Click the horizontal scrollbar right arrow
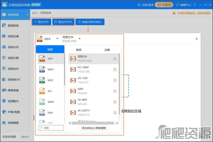The height and width of the screenshot is (142, 213). click(x=117, y=123)
